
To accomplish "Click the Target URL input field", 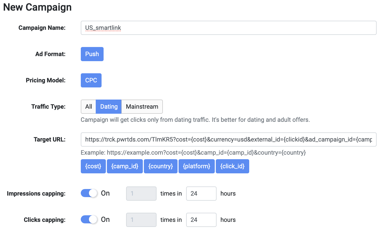I will pyautogui.click(x=228, y=139).
